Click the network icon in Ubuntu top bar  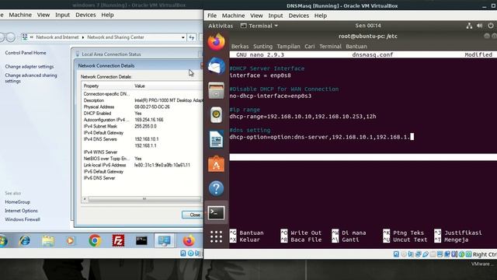pos(469,26)
